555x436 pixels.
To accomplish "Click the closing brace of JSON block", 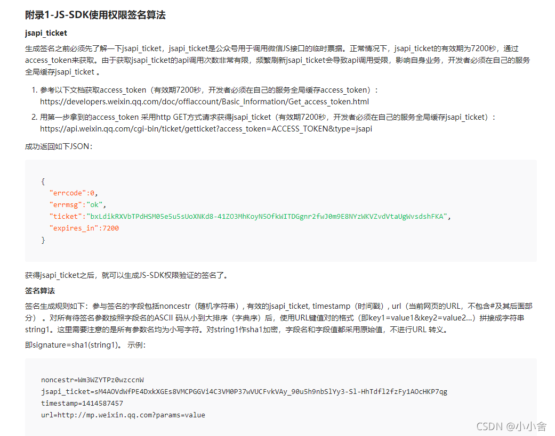I will click(x=43, y=240).
